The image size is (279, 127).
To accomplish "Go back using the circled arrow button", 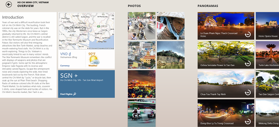I will click(9, 5).
